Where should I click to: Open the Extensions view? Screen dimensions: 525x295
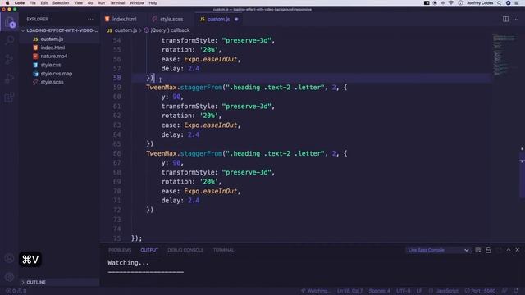[9, 98]
